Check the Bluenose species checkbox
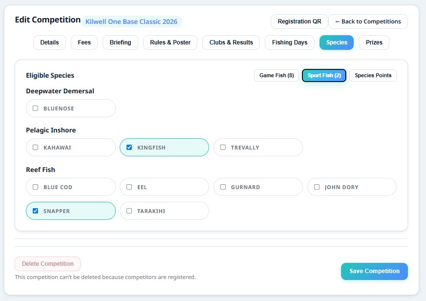Screen dimensions: 426x301 pyautogui.click(x=35, y=108)
